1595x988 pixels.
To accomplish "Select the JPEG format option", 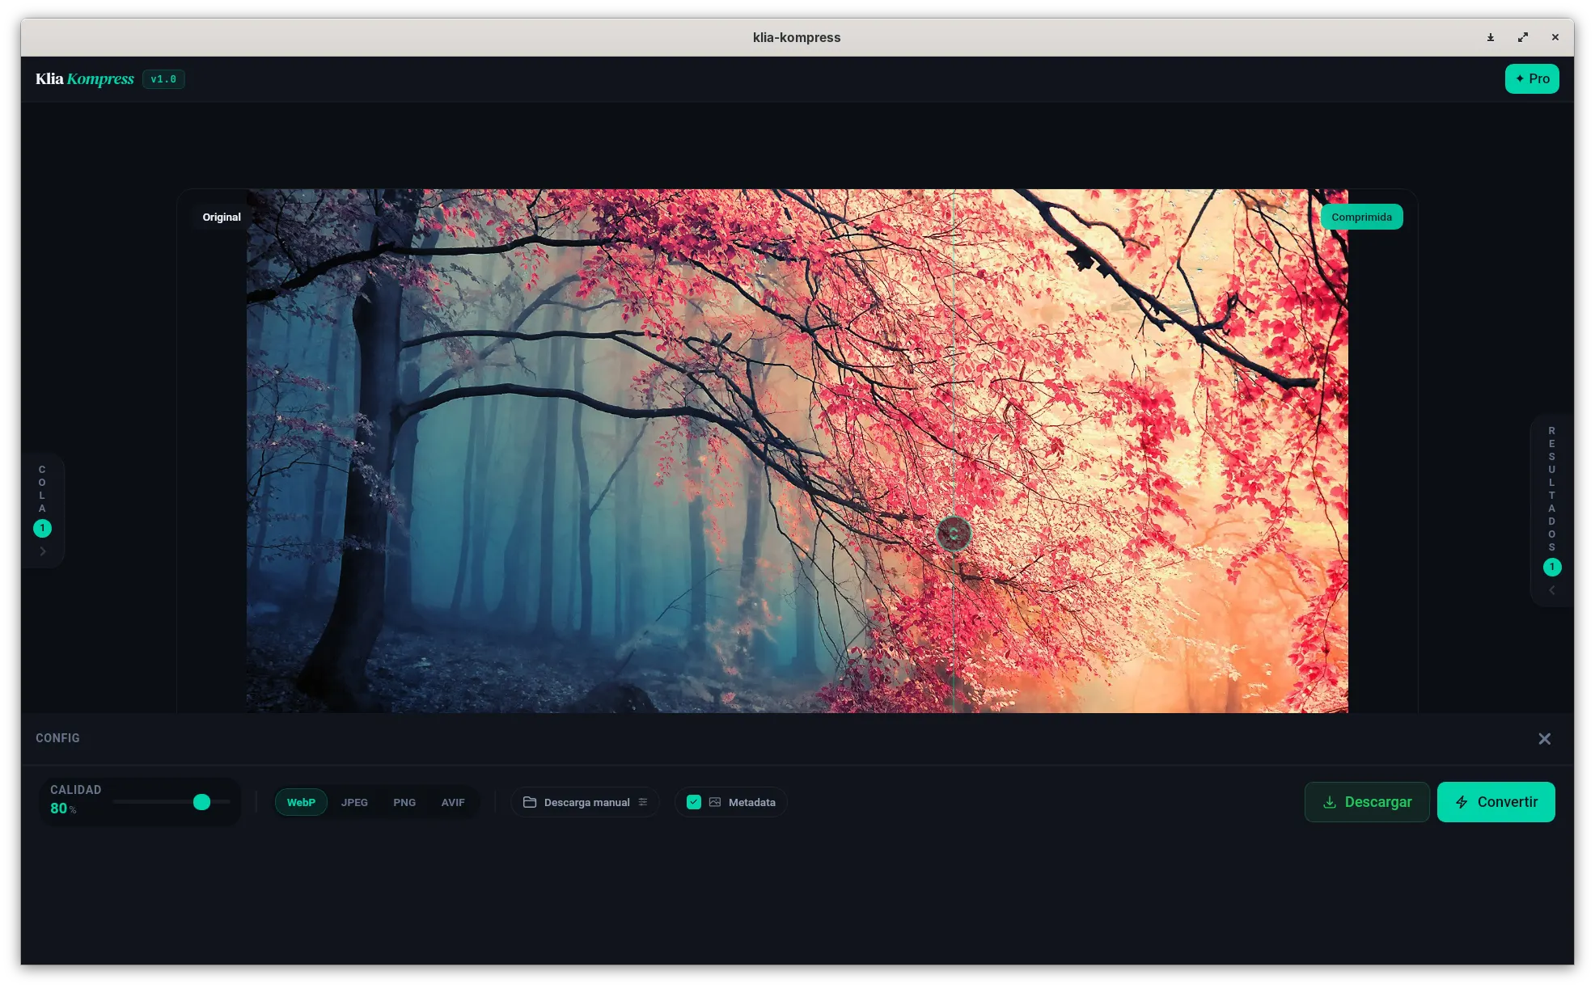I will (354, 802).
